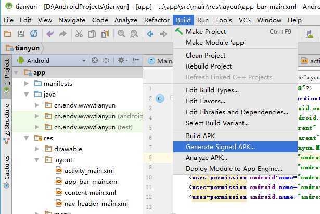Open the Run menu
This screenshot has height=214, width=320.
(x=203, y=20)
